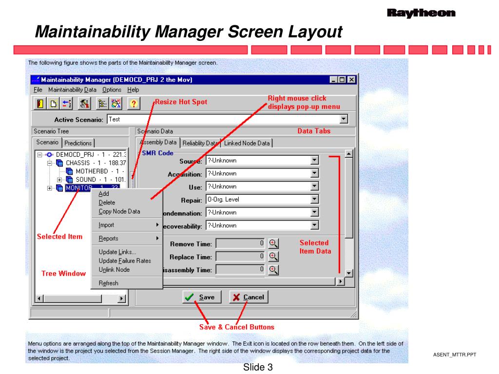
Task: Click the Remove Time input field
Action: [x=240, y=243]
